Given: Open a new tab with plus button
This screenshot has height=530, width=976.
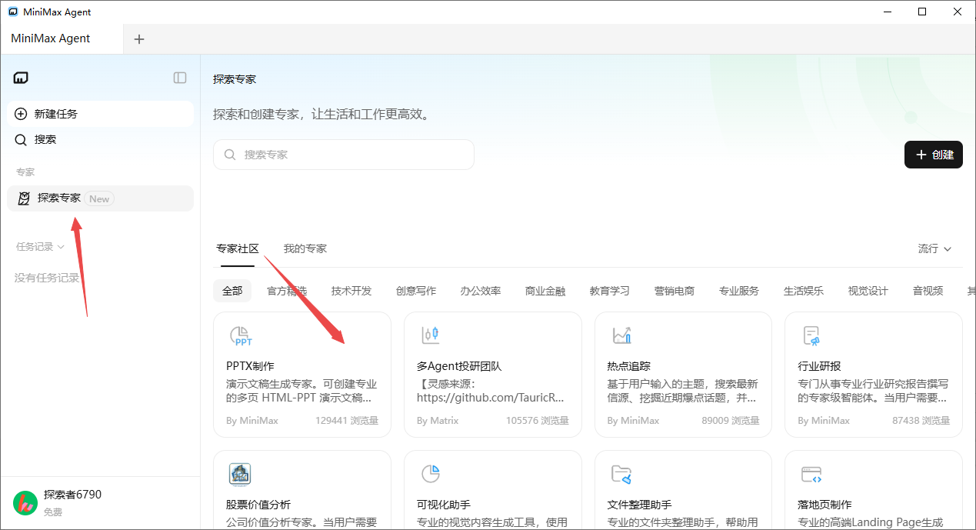Looking at the screenshot, I should pos(139,39).
